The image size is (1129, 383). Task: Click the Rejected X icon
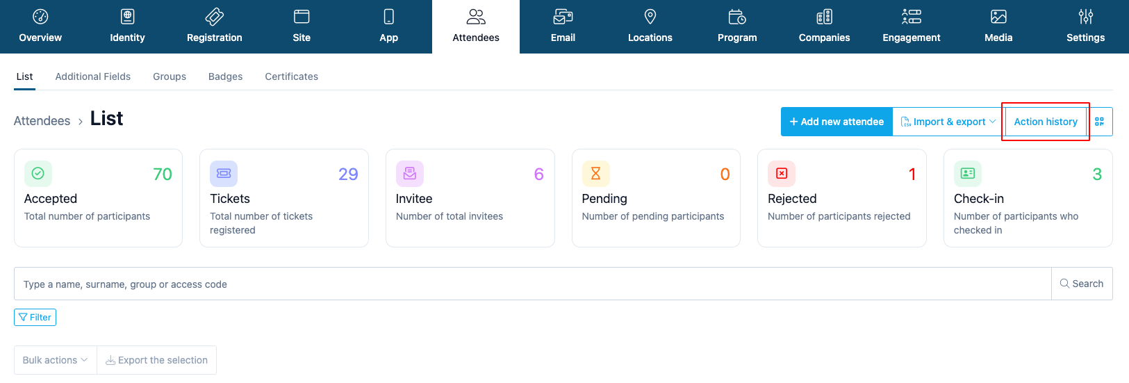tap(782, 174)
